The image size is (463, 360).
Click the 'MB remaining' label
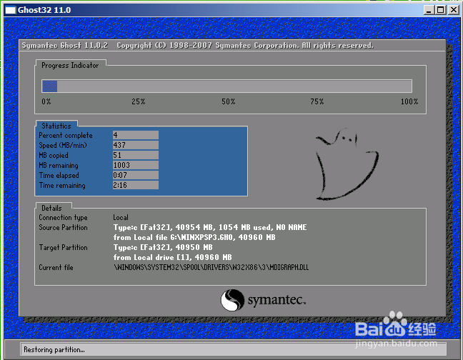point(59,166)
